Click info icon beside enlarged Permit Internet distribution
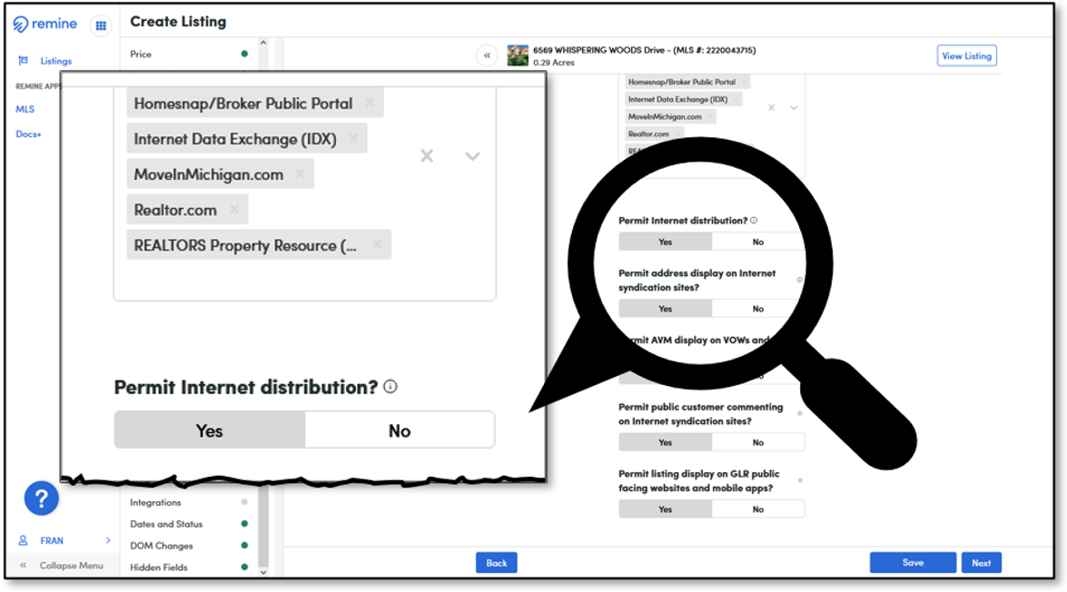This screenshot has height=592, width=1067. click(390, 387)
